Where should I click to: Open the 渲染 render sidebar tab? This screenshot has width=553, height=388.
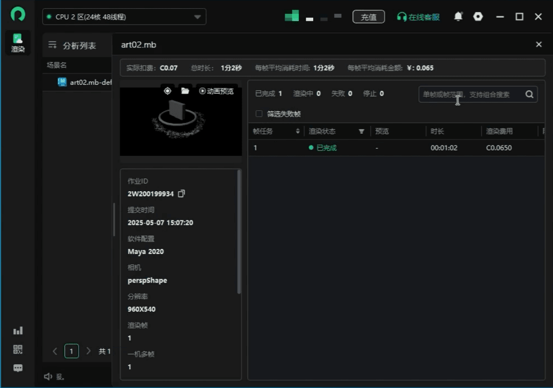coord(18,43)
